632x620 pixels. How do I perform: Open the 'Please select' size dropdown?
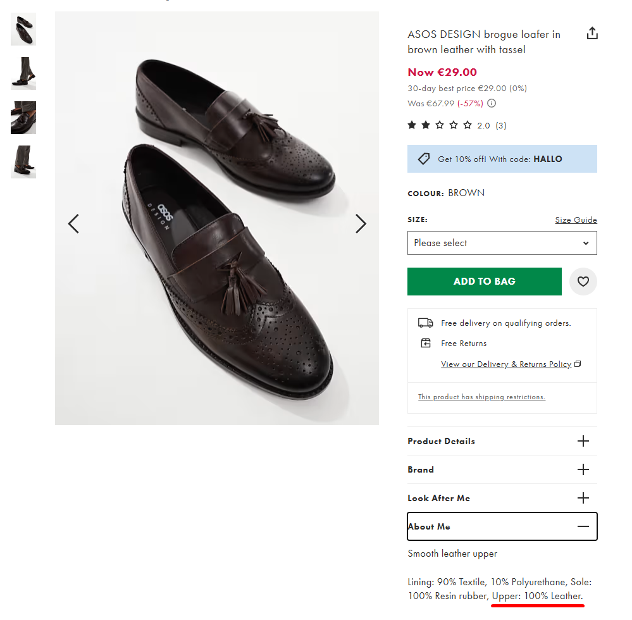[x=502, y=243]
